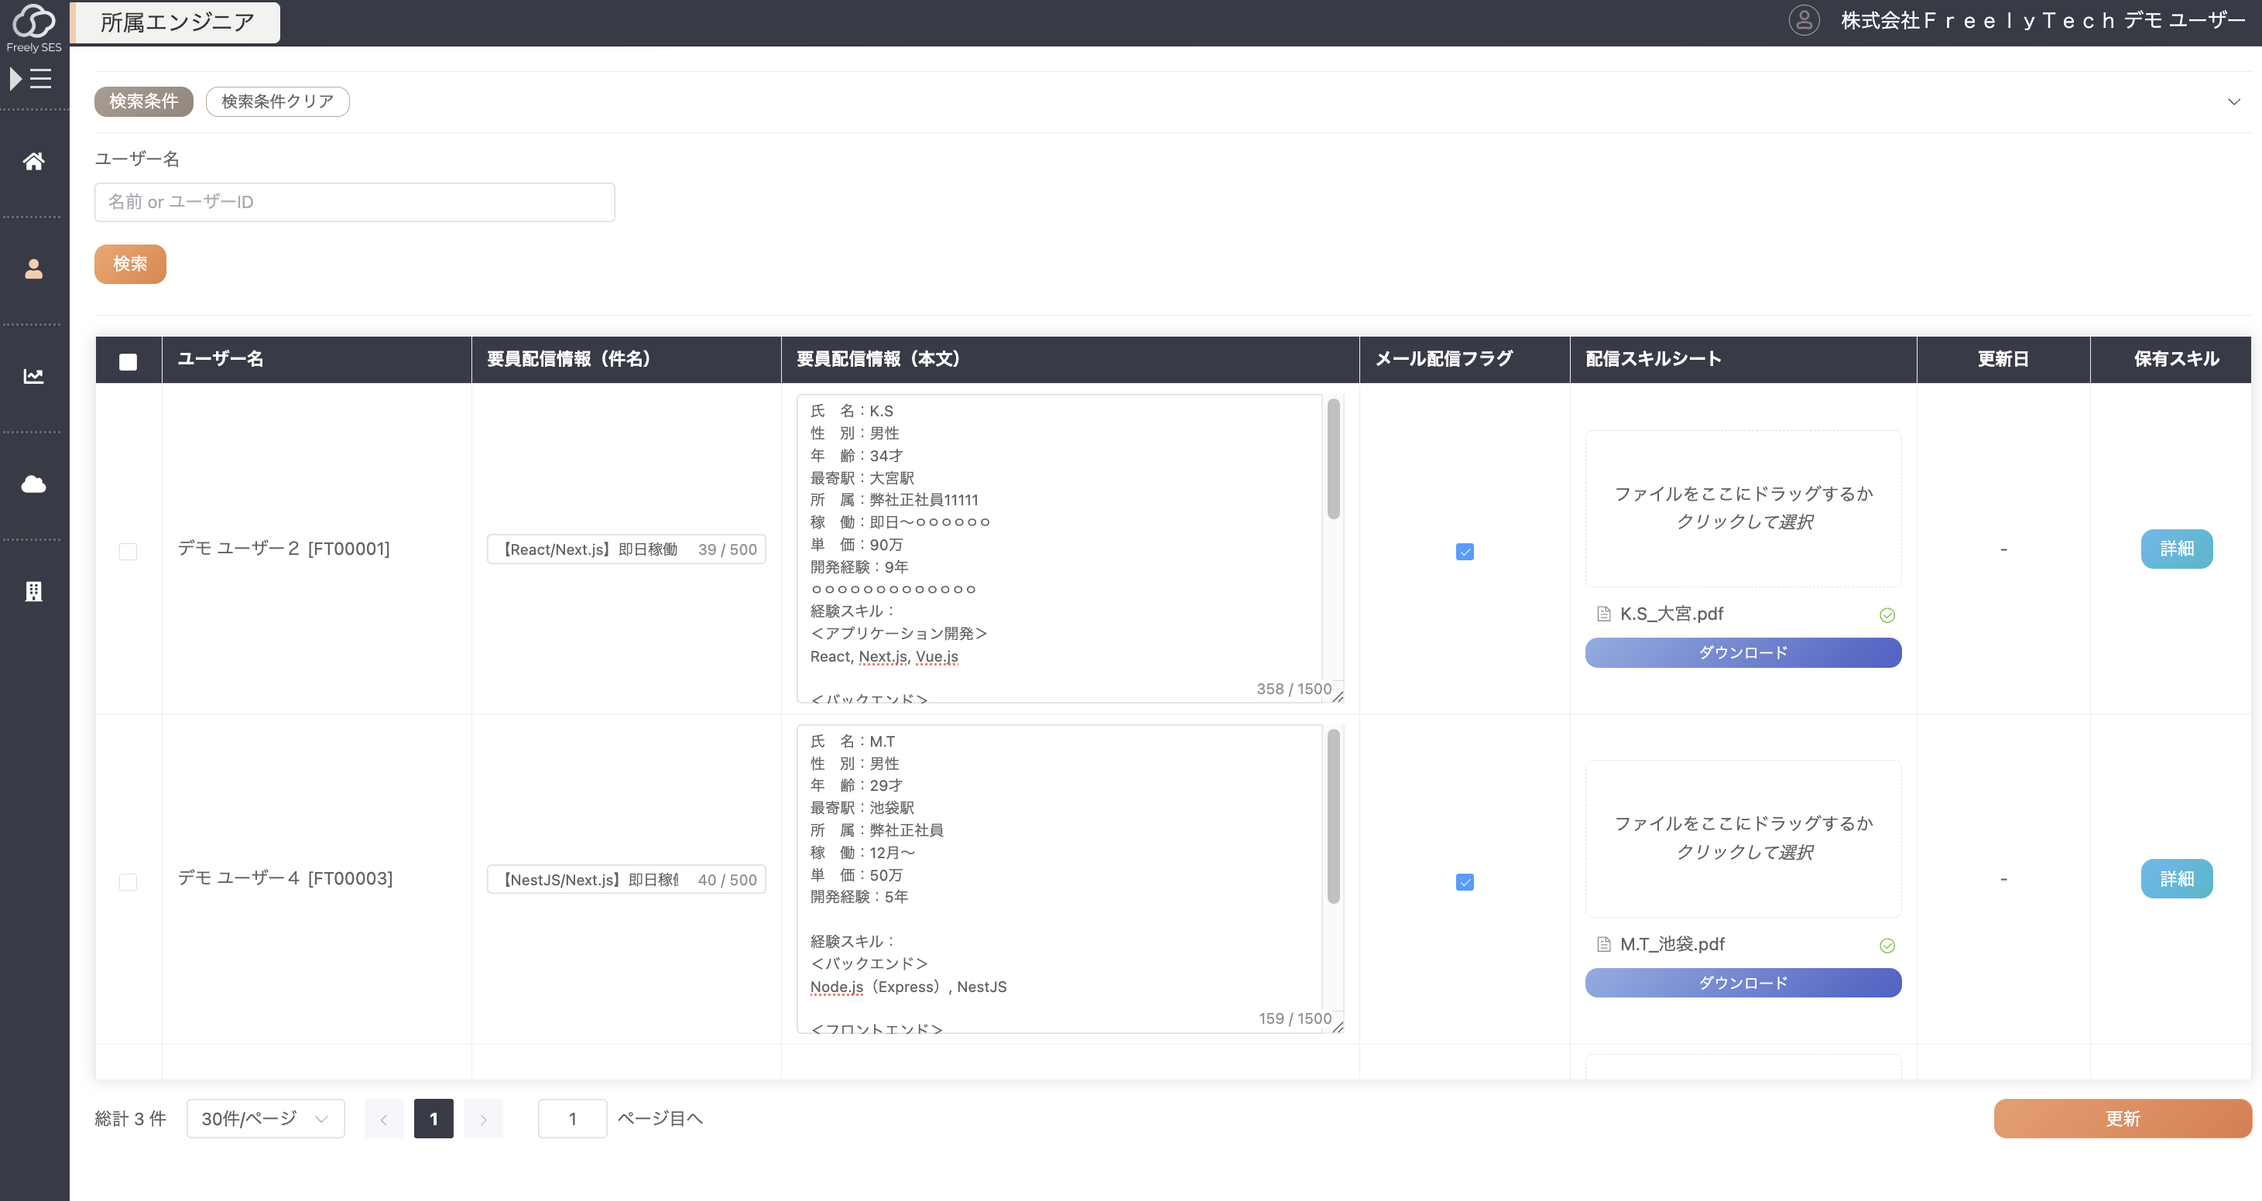Select the 所属エンジニア tab
This screenshot has width=2262, height=1201.
click(177, 22)
